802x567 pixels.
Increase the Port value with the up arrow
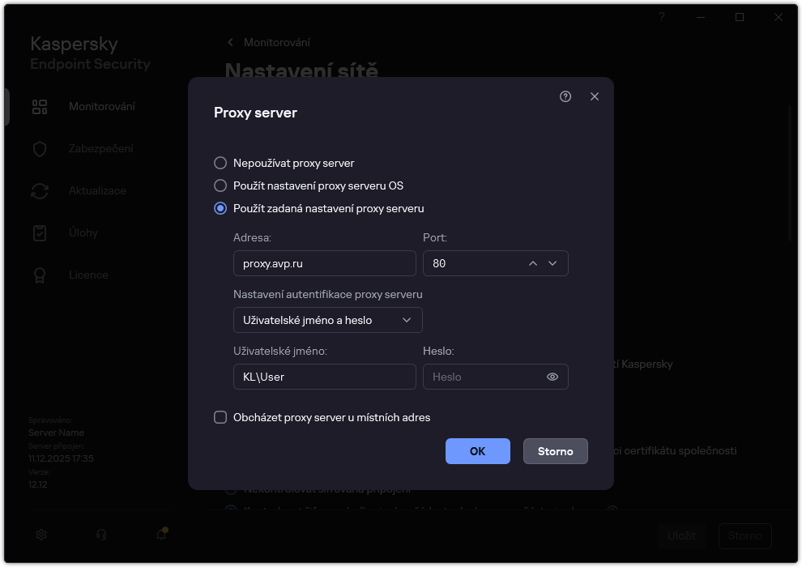pos(533,263)
